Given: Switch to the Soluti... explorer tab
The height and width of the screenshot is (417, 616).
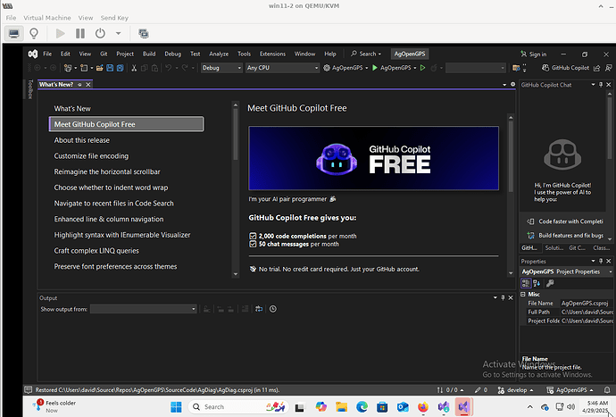Looking at the screenshot, I should [554, 248].
